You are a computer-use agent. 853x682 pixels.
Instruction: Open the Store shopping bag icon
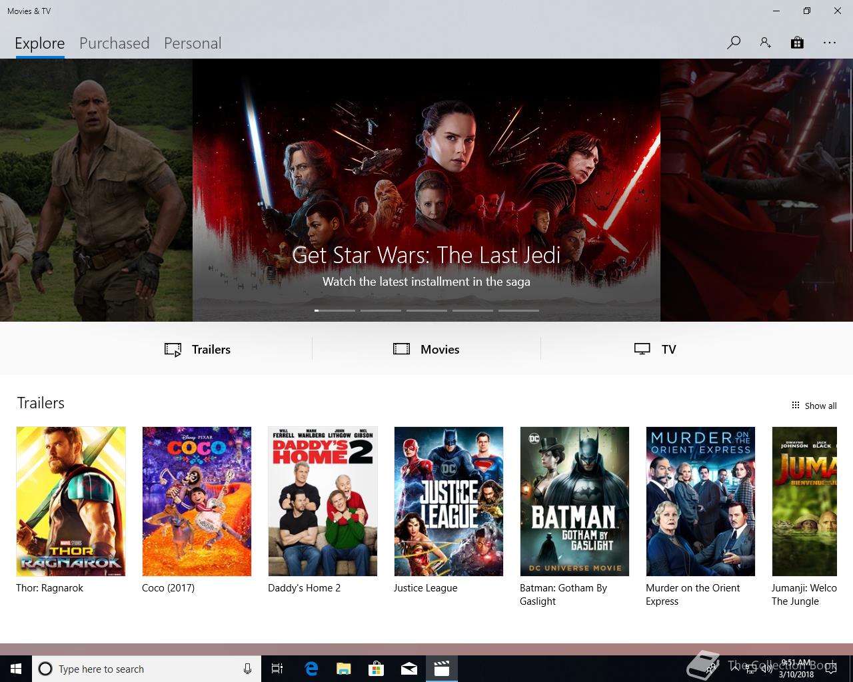(x=797, y=43)
